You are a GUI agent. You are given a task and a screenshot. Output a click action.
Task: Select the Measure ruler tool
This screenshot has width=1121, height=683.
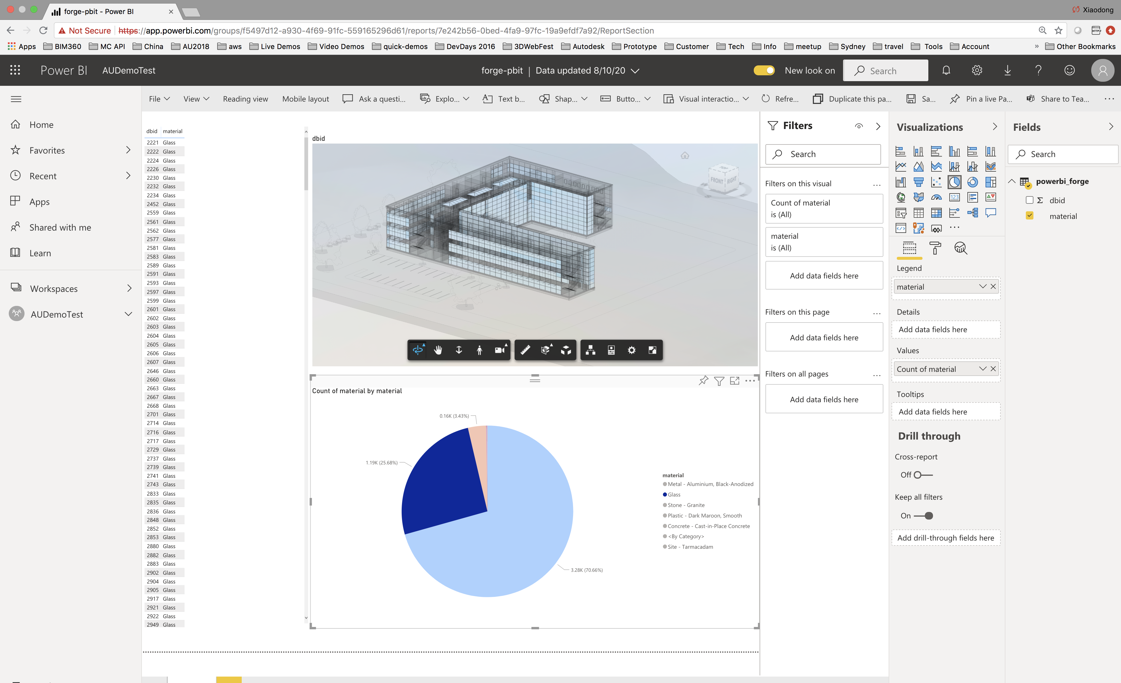click(x=525, y=350)
